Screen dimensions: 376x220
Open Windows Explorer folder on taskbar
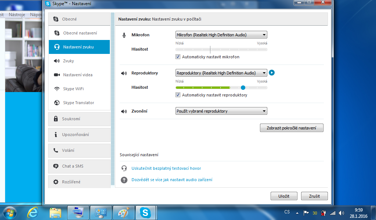coord(55,213)
